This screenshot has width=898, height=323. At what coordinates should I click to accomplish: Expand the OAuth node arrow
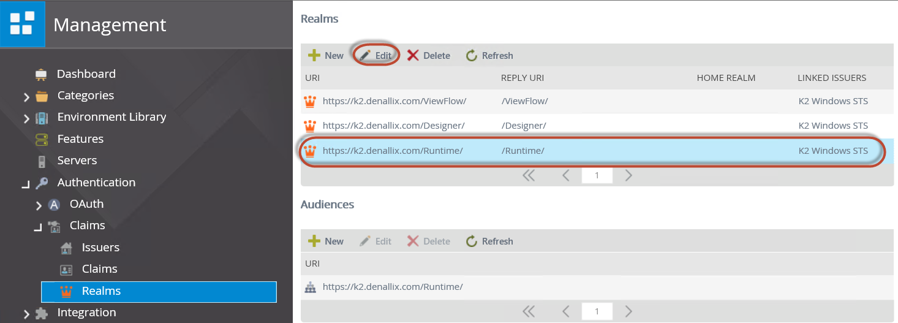39,205
